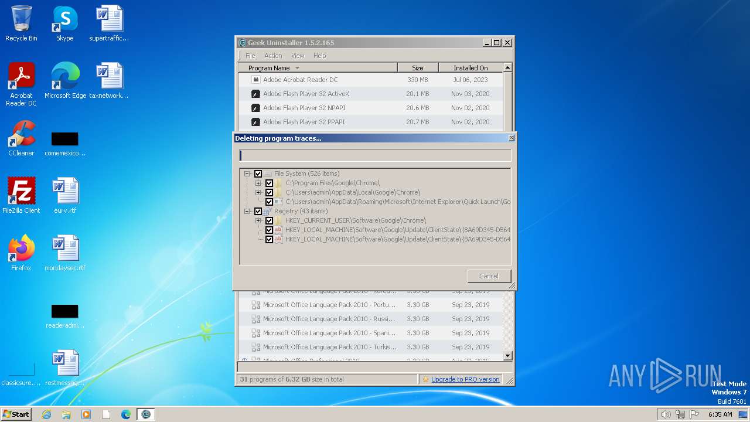Select the comemexico desktop file
This screenshot has width=750, height=422.
point(65,144)
